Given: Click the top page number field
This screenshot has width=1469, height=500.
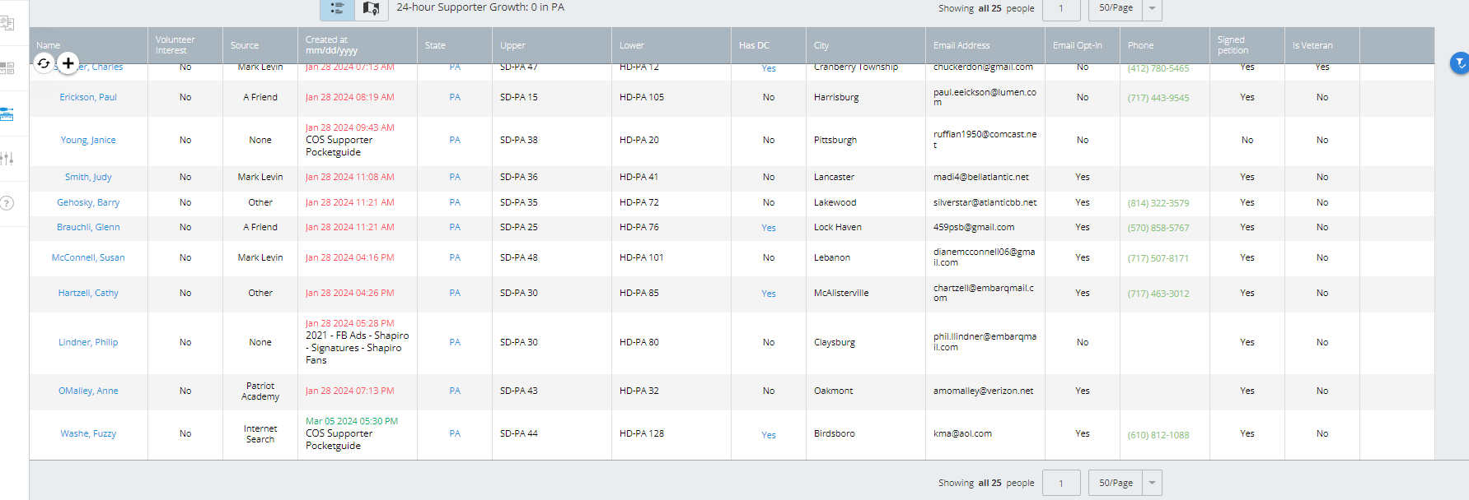Looking at the screenshot, I should pos(1061,8).
